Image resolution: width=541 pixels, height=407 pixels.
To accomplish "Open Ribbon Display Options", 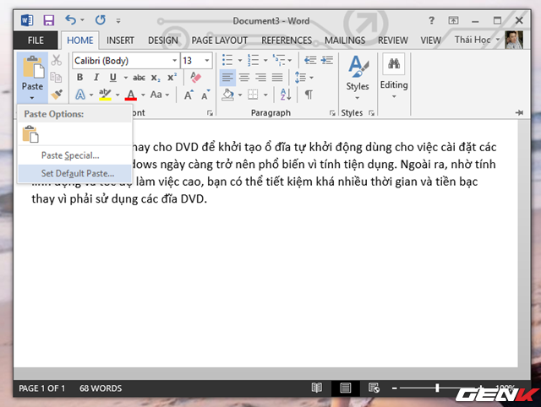I will point(453,20).
